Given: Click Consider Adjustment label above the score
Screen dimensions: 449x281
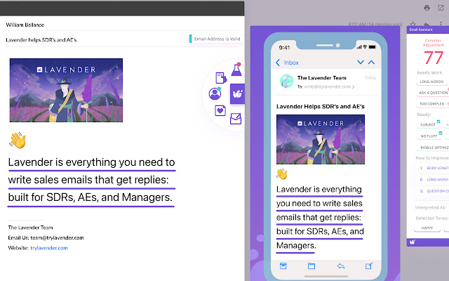Looking at the screenshot, I should pos(434,43).
